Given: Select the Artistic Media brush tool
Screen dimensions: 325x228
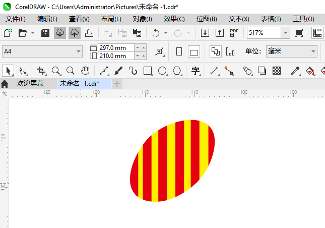Looking at the screenshot, I should click(118, 71).
